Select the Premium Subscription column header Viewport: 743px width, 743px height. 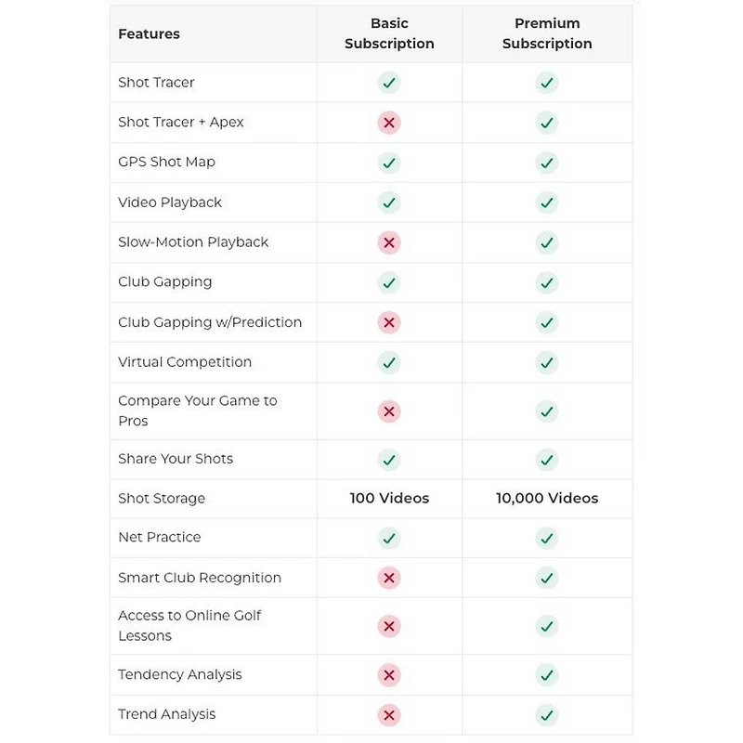pos(547,33)
